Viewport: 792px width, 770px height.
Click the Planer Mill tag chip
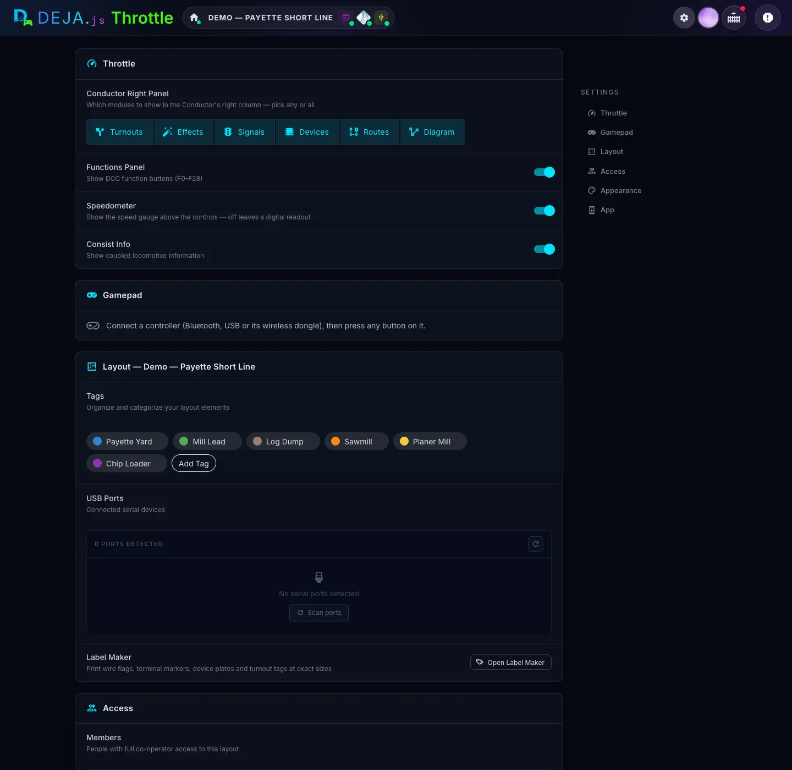click(x=430, y=441)
